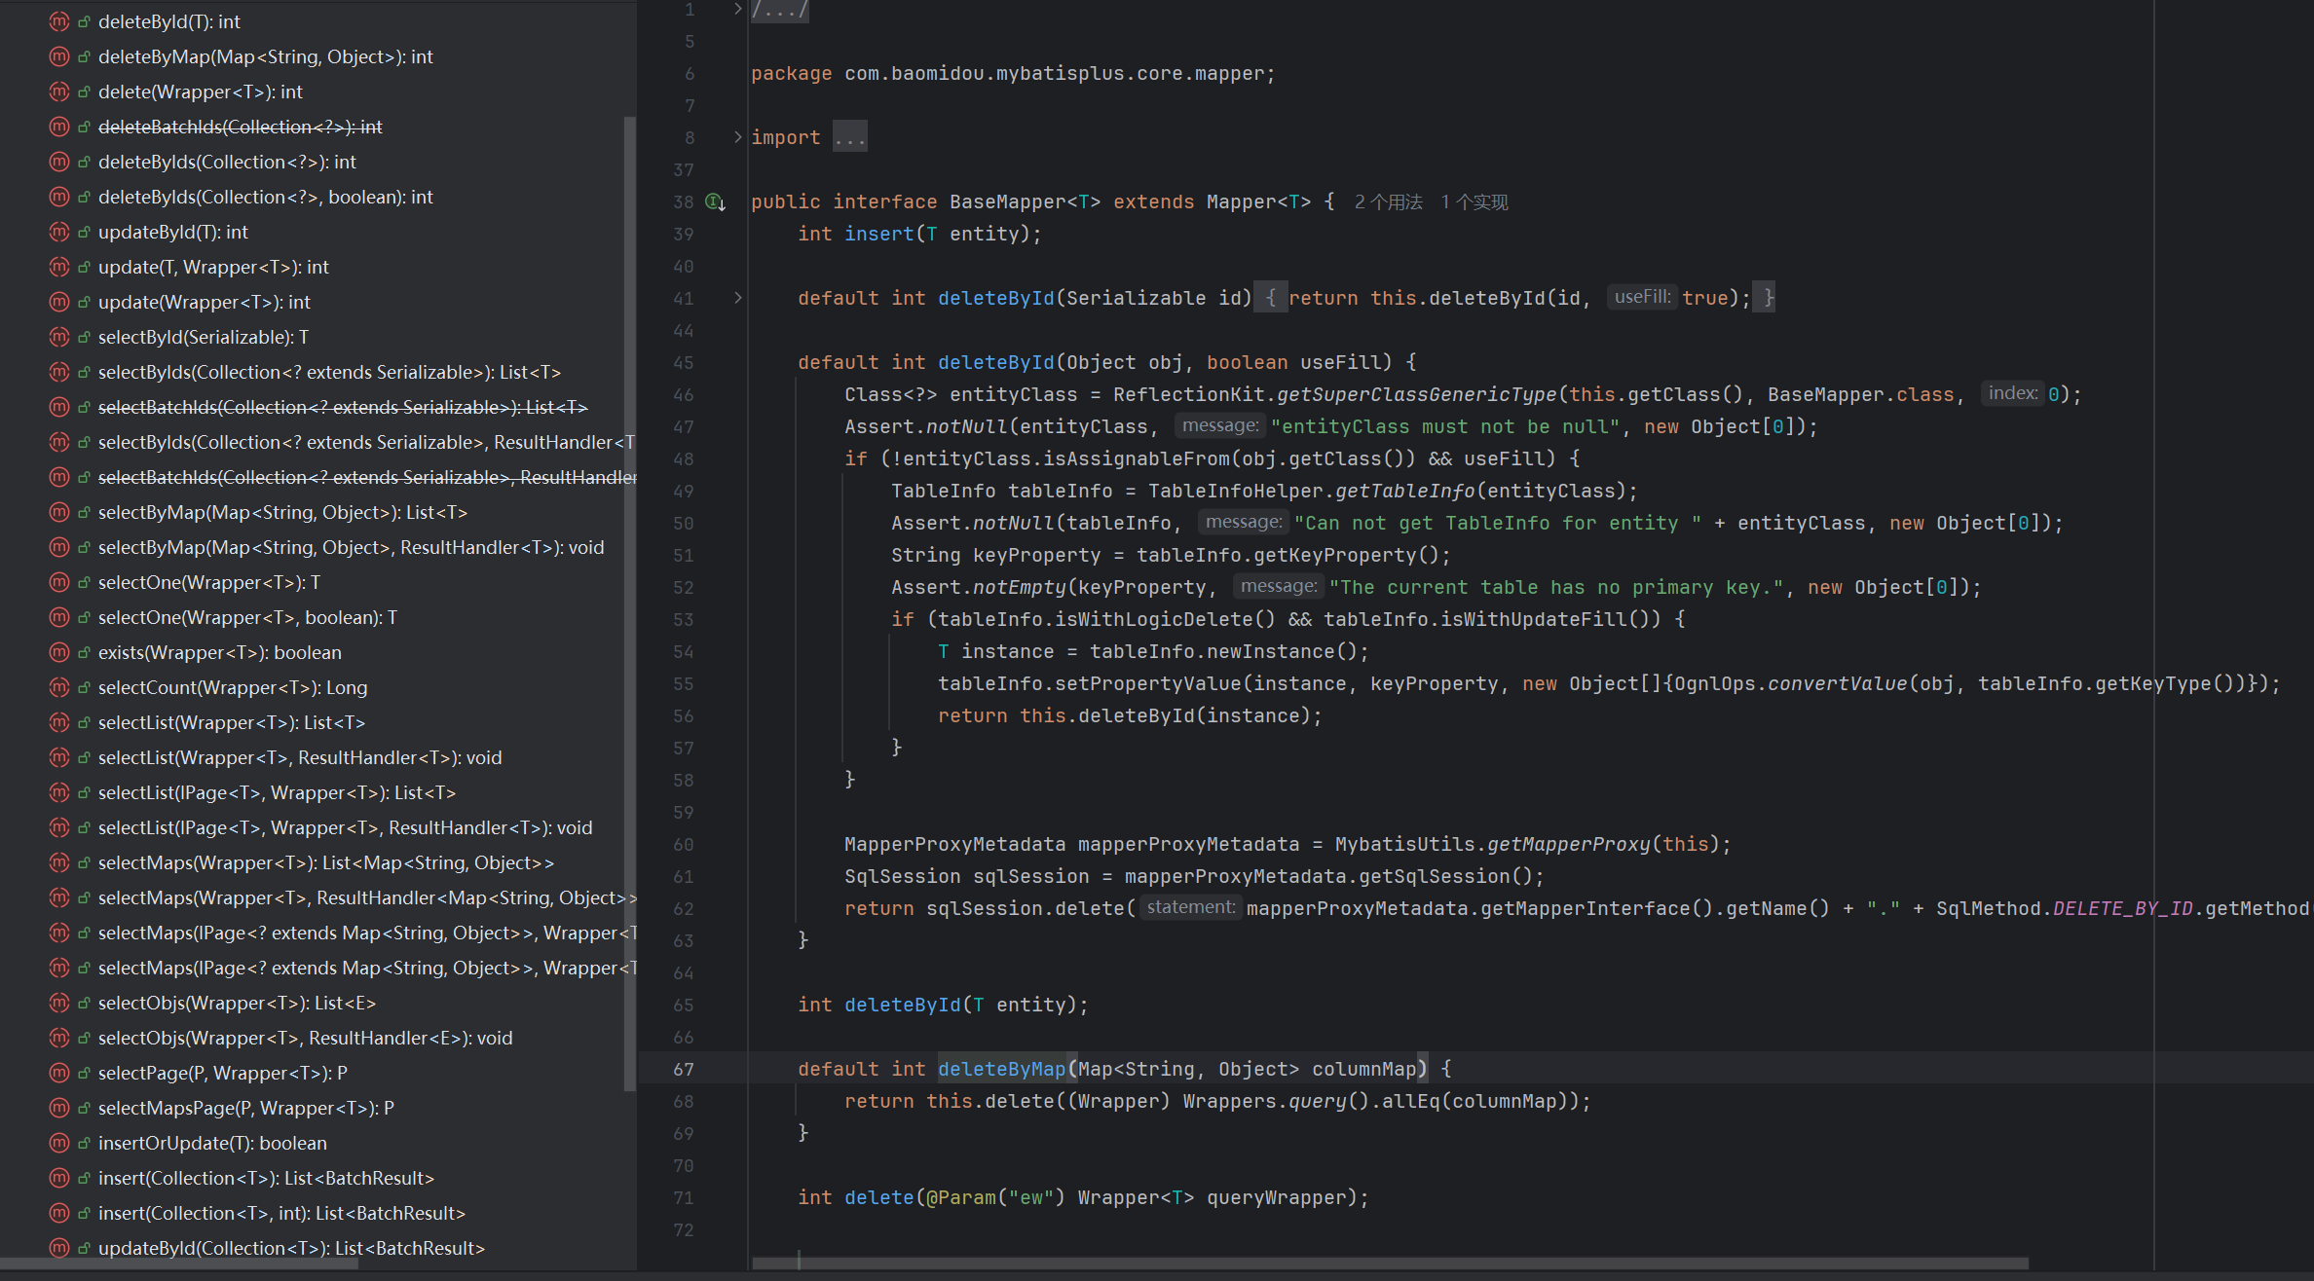Click the structure panel vertical scrollbar
Image resolution: width=2314 pixels, height=1281 pixels.
tap(629, 604)
